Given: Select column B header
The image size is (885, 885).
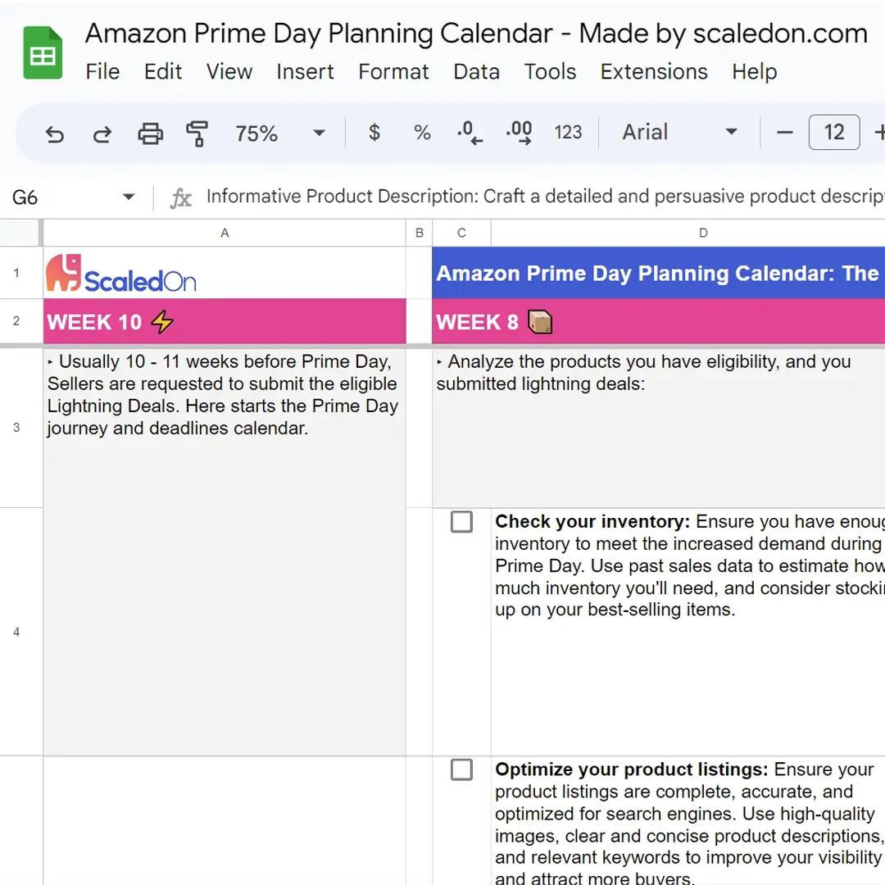Looking at the screenshot, I should point(420,233).
